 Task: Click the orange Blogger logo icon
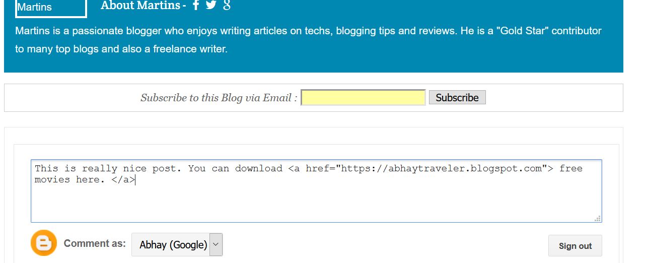click(44, 243)
